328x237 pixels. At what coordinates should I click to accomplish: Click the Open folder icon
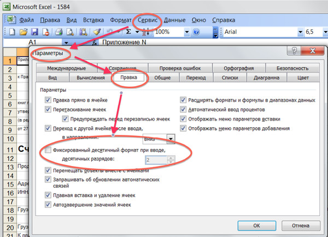[x=24, y=32]
